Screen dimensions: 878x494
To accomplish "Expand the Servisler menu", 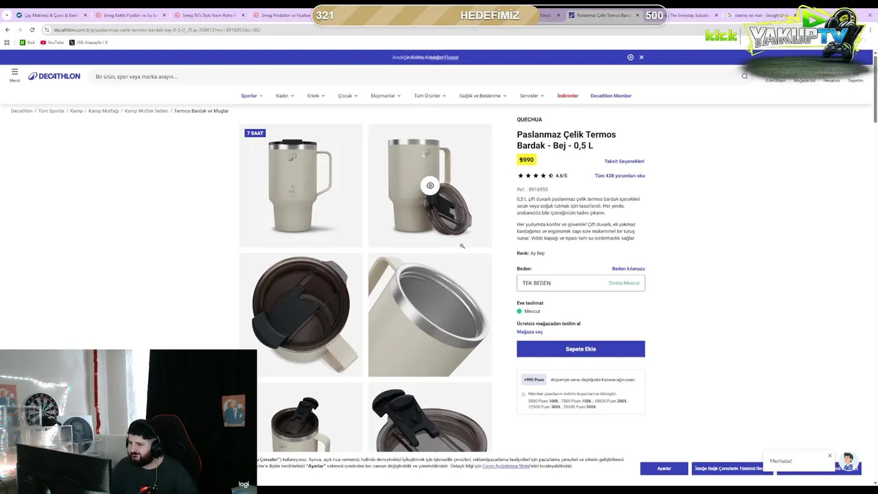I will pos(532,95).
